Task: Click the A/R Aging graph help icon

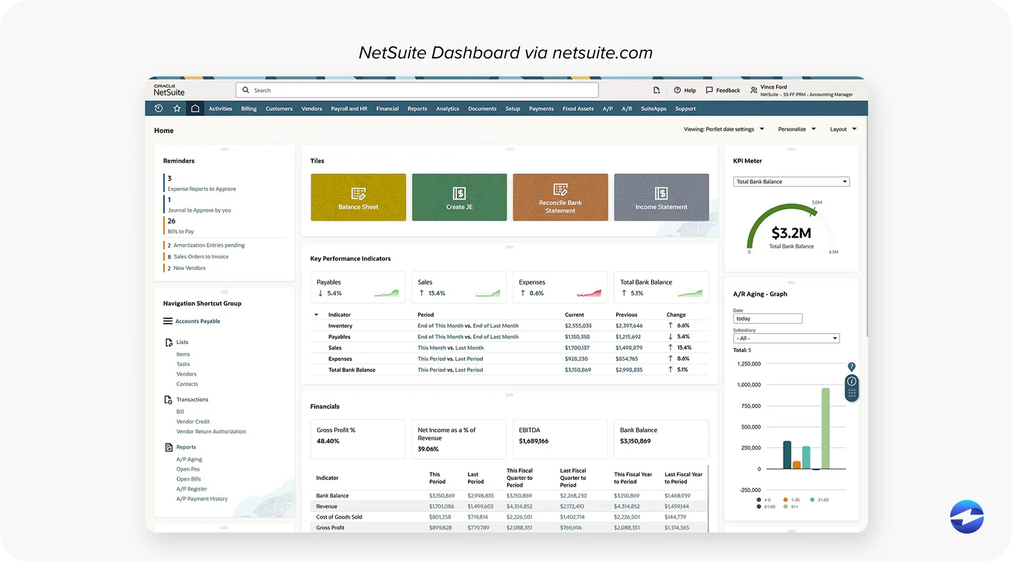Action: (x=852, y=367)
